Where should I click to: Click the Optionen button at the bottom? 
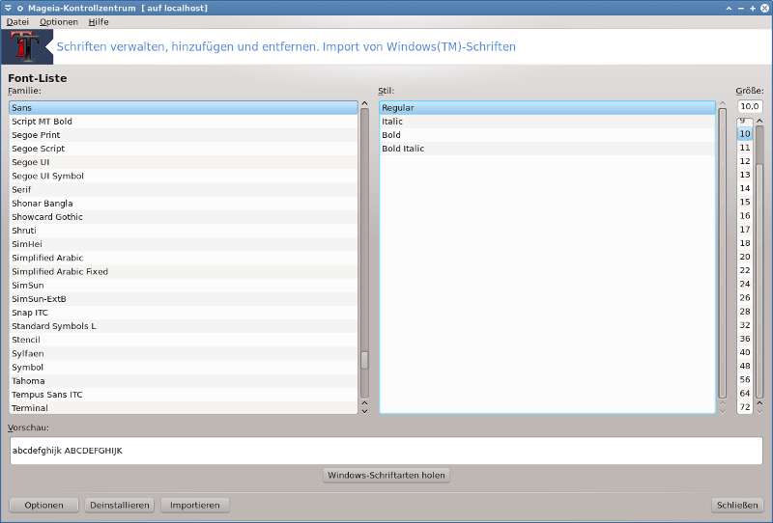(x=43, y=506)
